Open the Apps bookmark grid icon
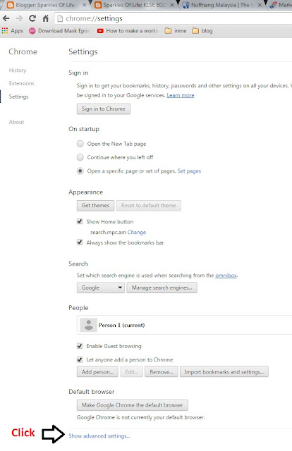This screenshot has height=451, width=292. pyautogui.click(x=5, y=31)
